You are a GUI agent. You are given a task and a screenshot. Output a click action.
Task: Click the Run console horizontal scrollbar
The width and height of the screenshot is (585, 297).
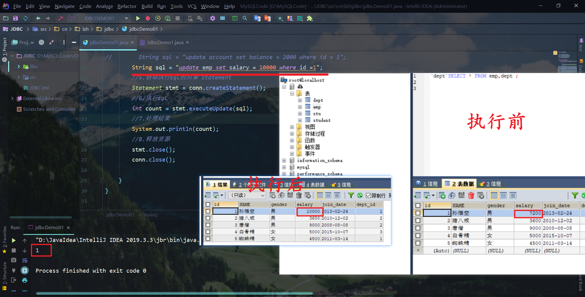(x=174, y=293)
